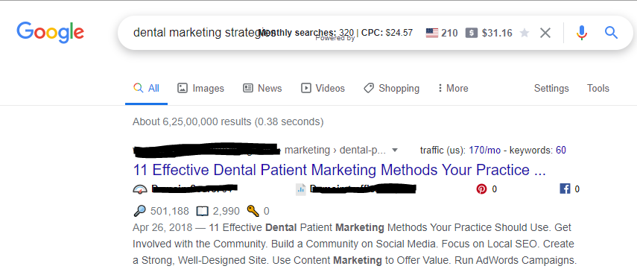Open '11 Effective Dental Patient Marketing' result
This screenshot has height=269, width=637.
(x=339, y=170)
